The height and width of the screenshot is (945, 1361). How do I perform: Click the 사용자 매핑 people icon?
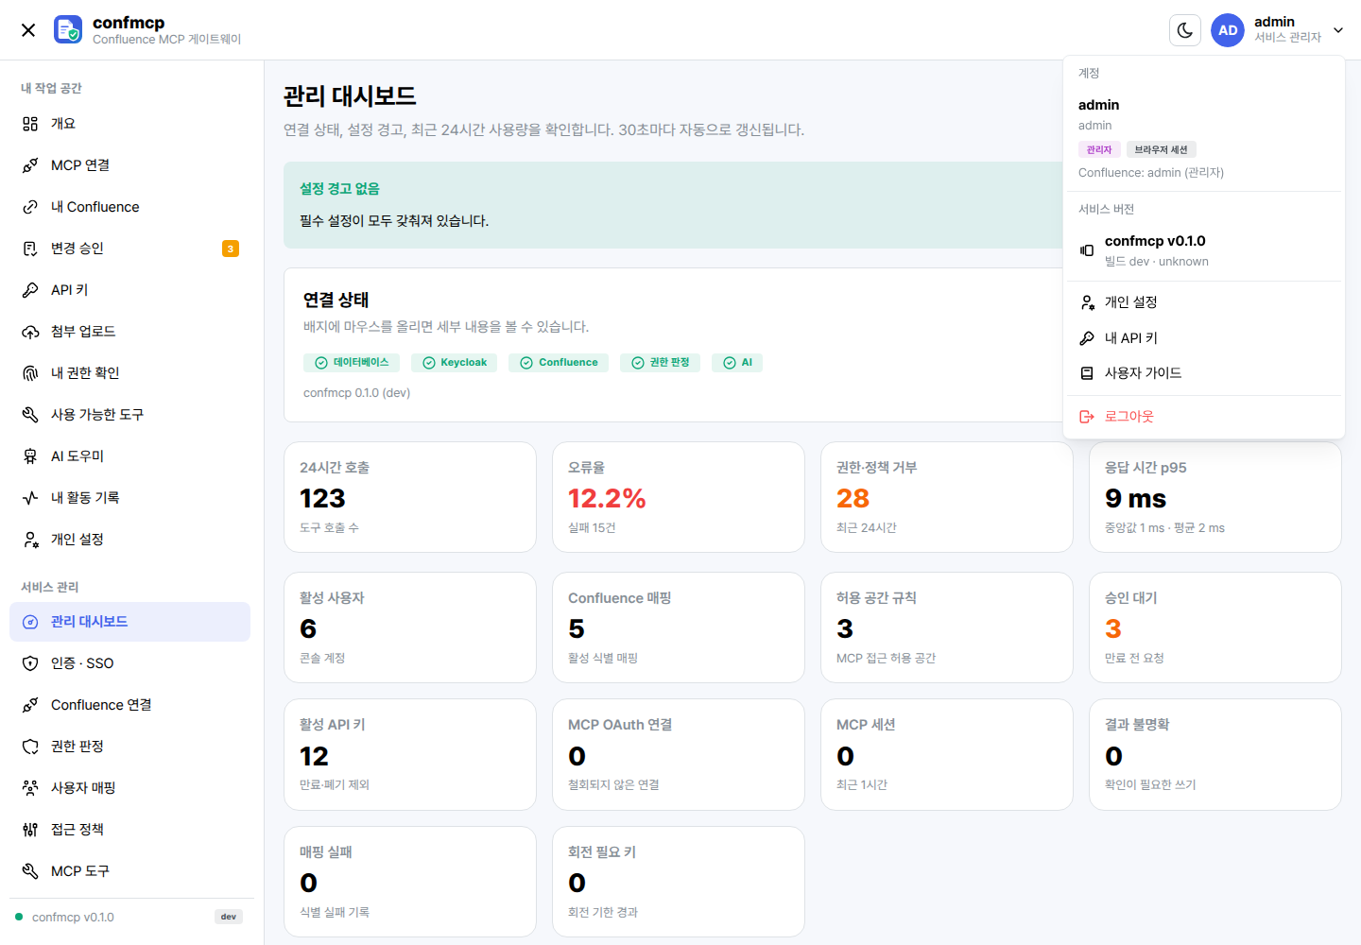click(x=30, y=788)
